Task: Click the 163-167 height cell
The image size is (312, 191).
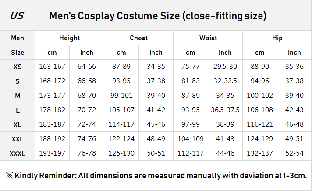Action: coord(52,67)
